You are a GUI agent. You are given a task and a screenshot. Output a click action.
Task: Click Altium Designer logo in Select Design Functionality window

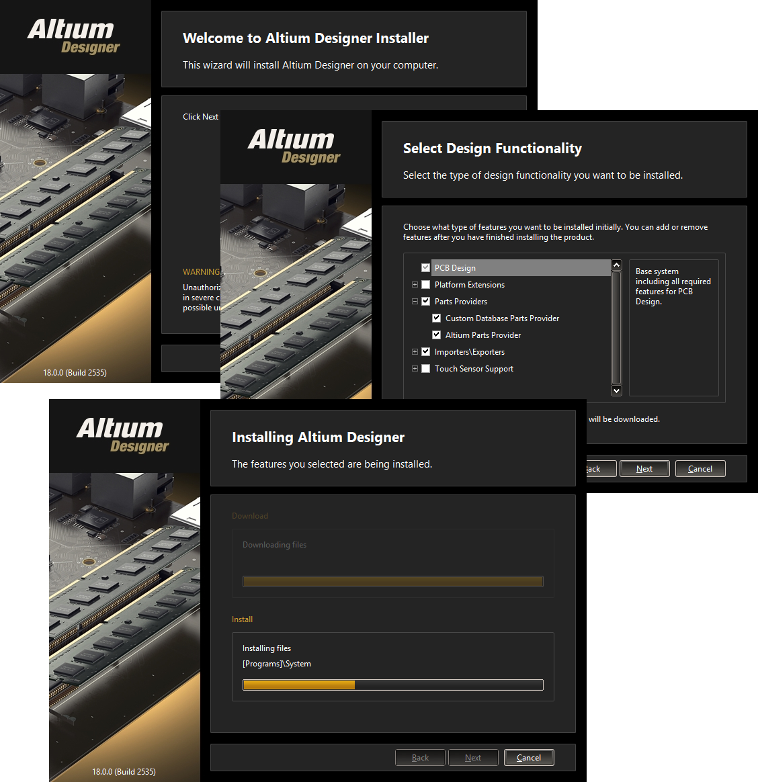coord(294,146)
